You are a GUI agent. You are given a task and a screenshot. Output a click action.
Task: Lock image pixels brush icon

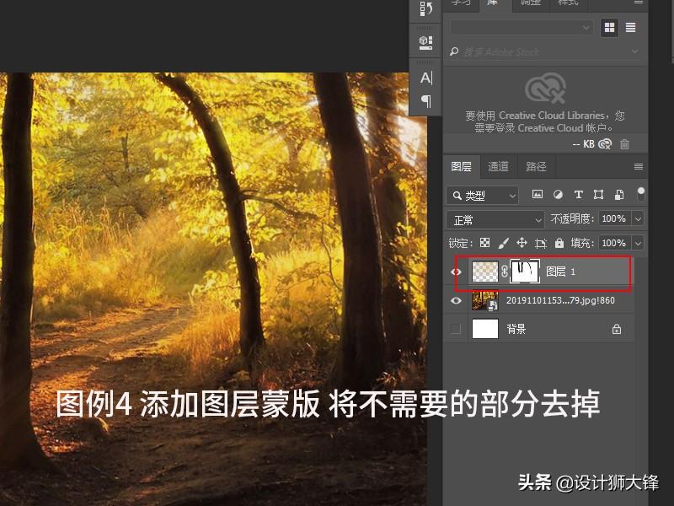click(x=503, y=243)
